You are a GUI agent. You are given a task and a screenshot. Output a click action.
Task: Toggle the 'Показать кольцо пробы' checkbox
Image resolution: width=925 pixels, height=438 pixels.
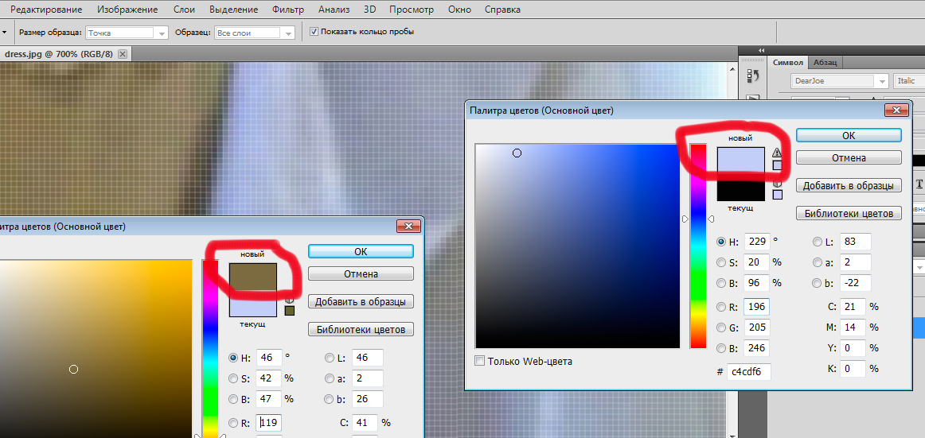[x=314, y=31]
